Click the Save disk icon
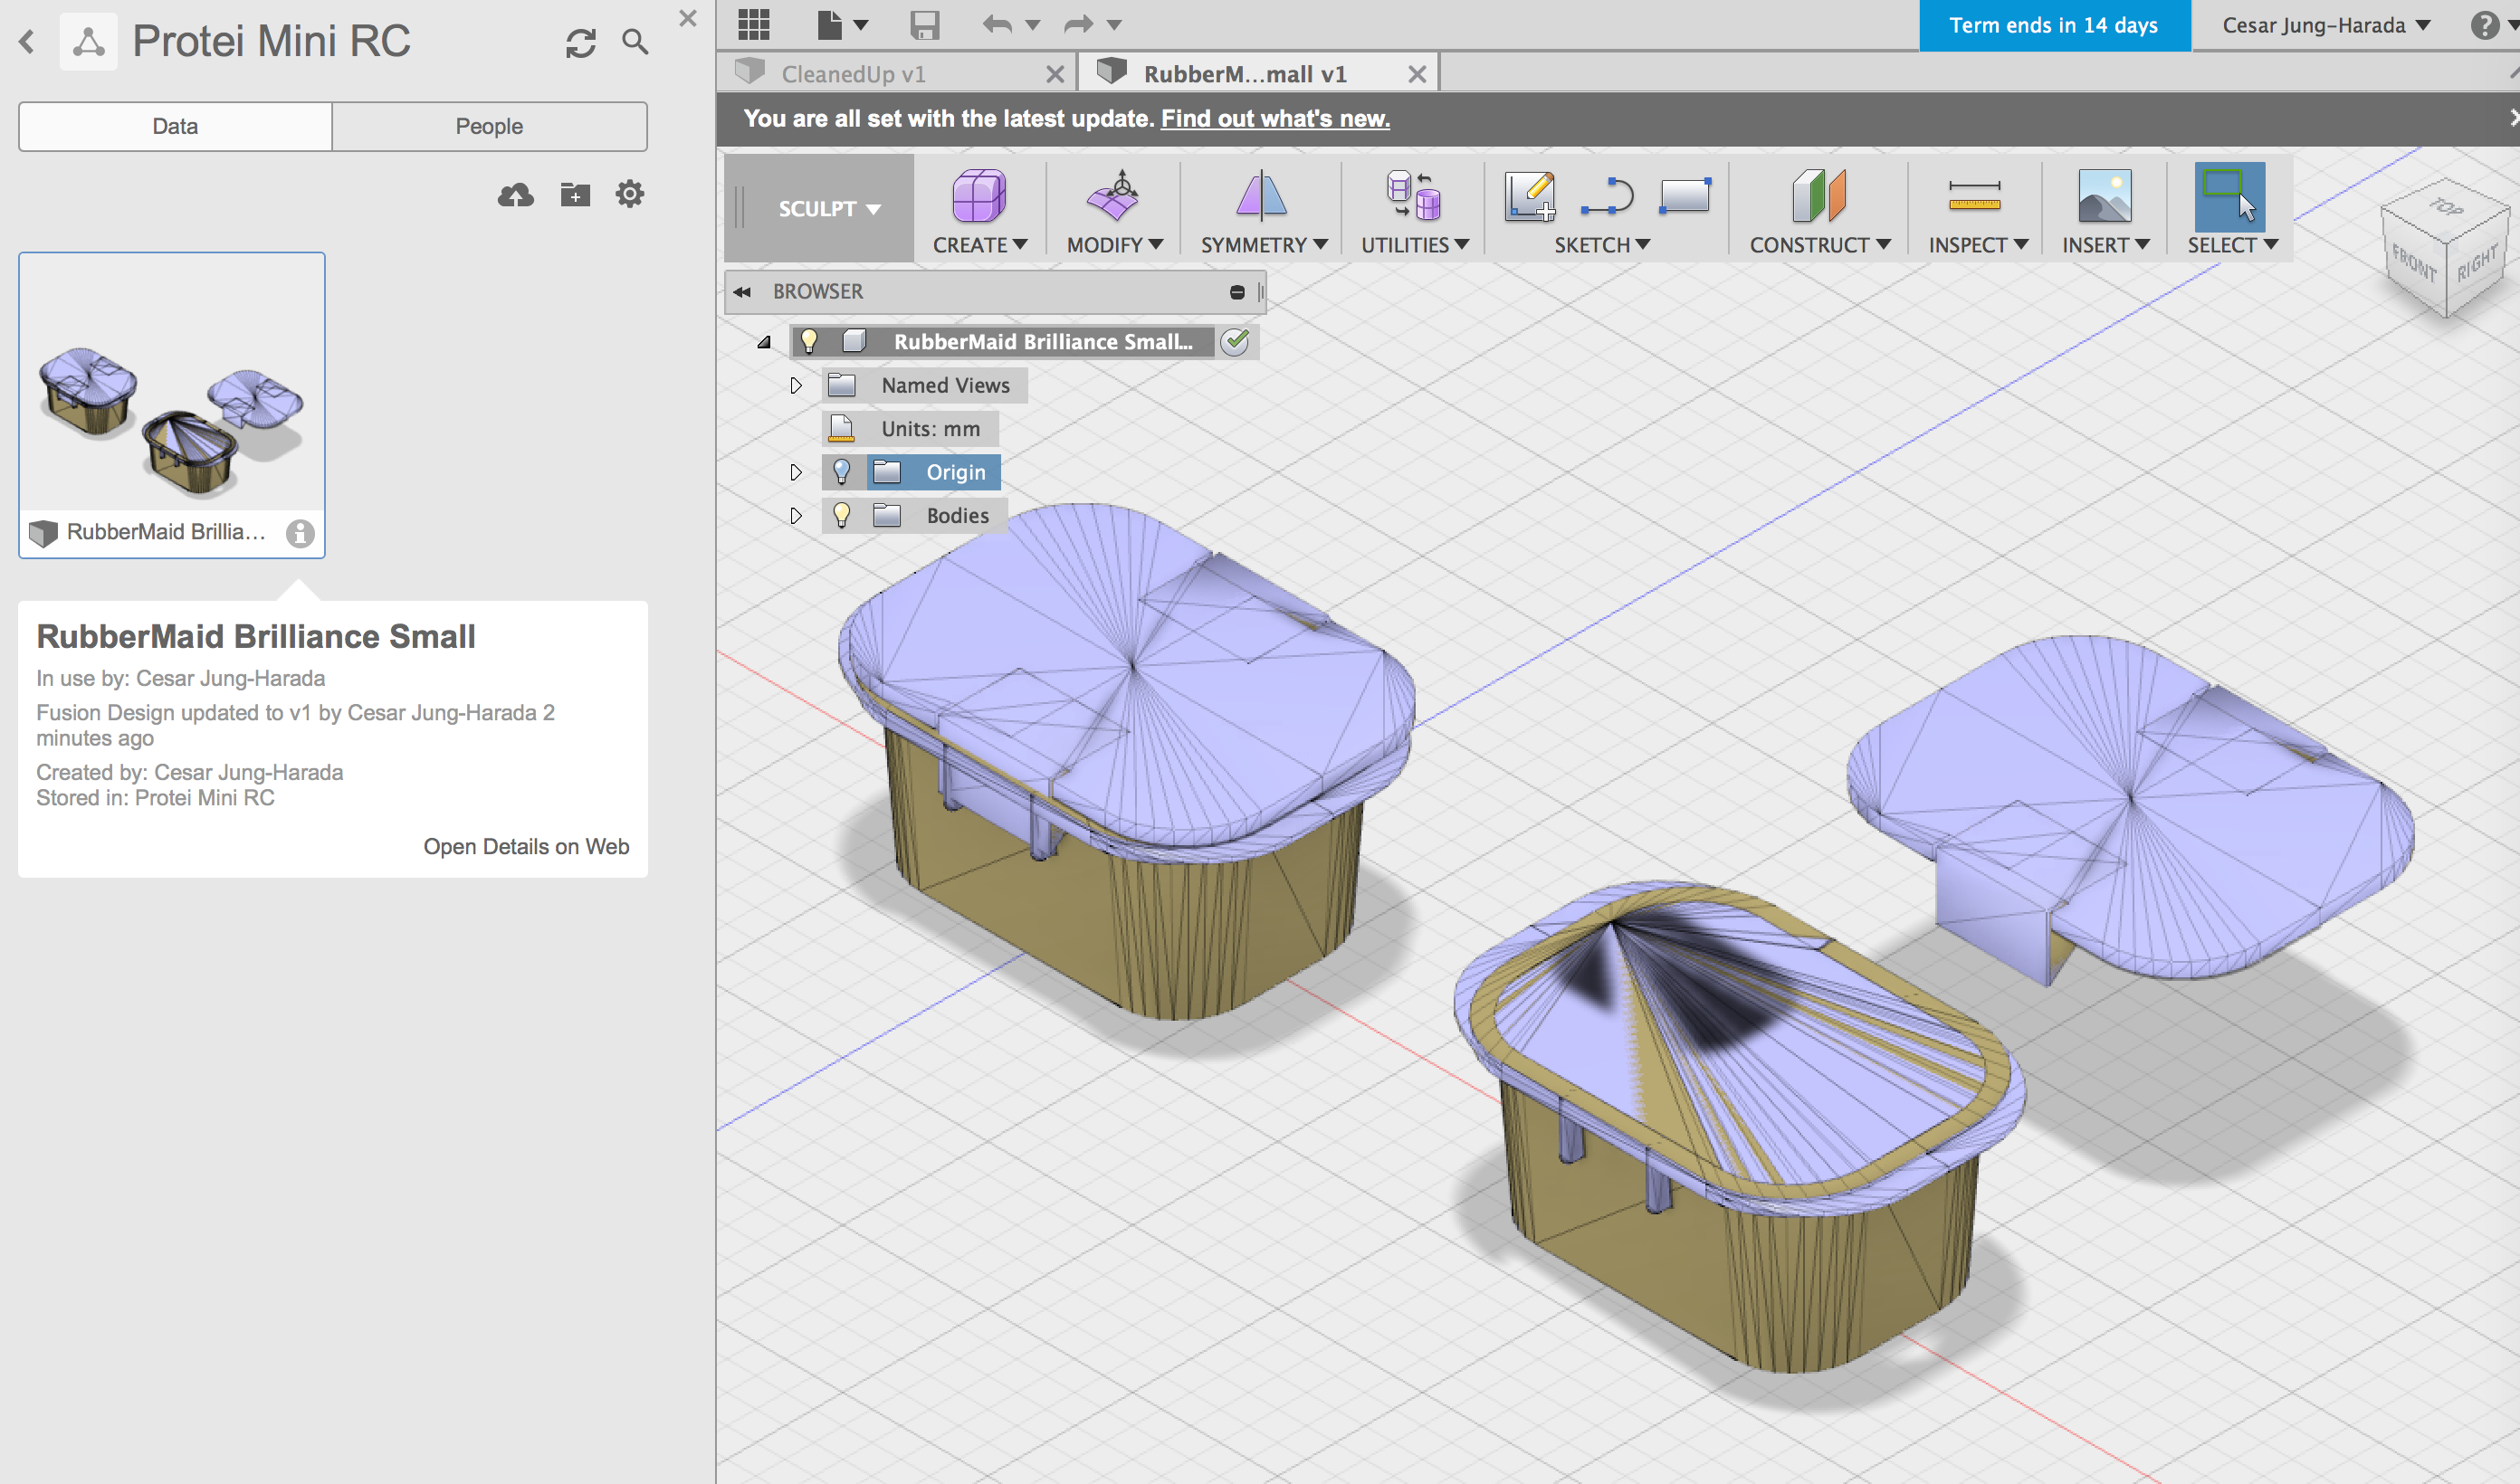This screenshot has height=1484, width=2520. (925, 24)
